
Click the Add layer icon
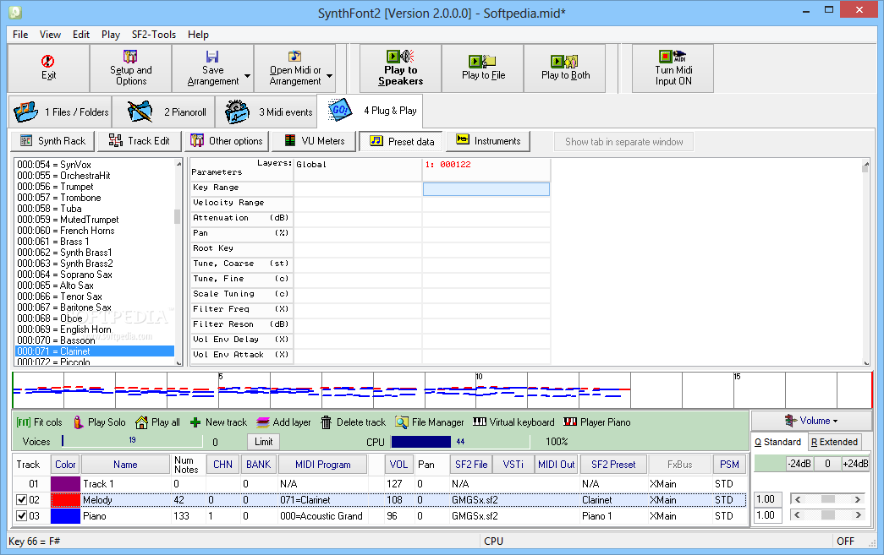click(x=263, y=422)
